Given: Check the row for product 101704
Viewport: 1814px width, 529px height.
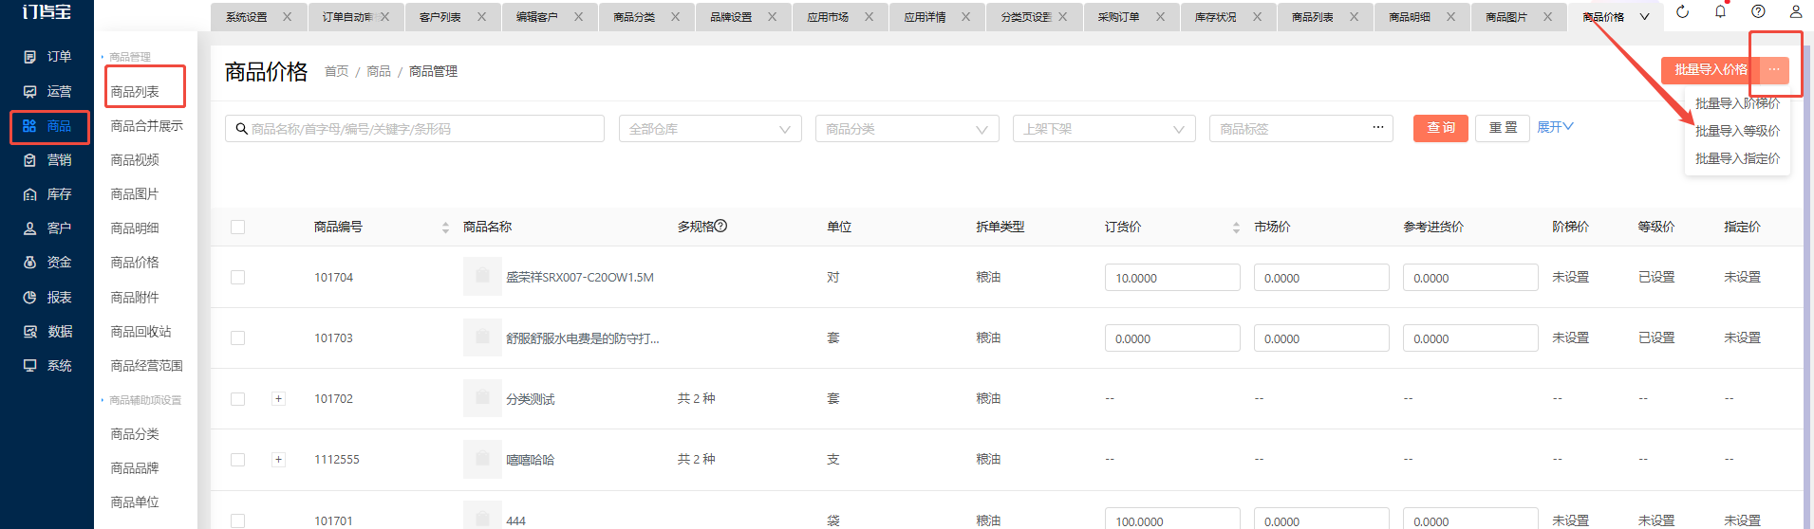Looking at the screenshot, I should [x=237, y=277].
